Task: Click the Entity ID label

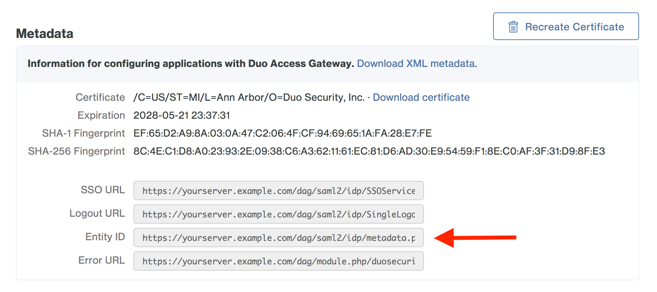Action: click(105, 237)
